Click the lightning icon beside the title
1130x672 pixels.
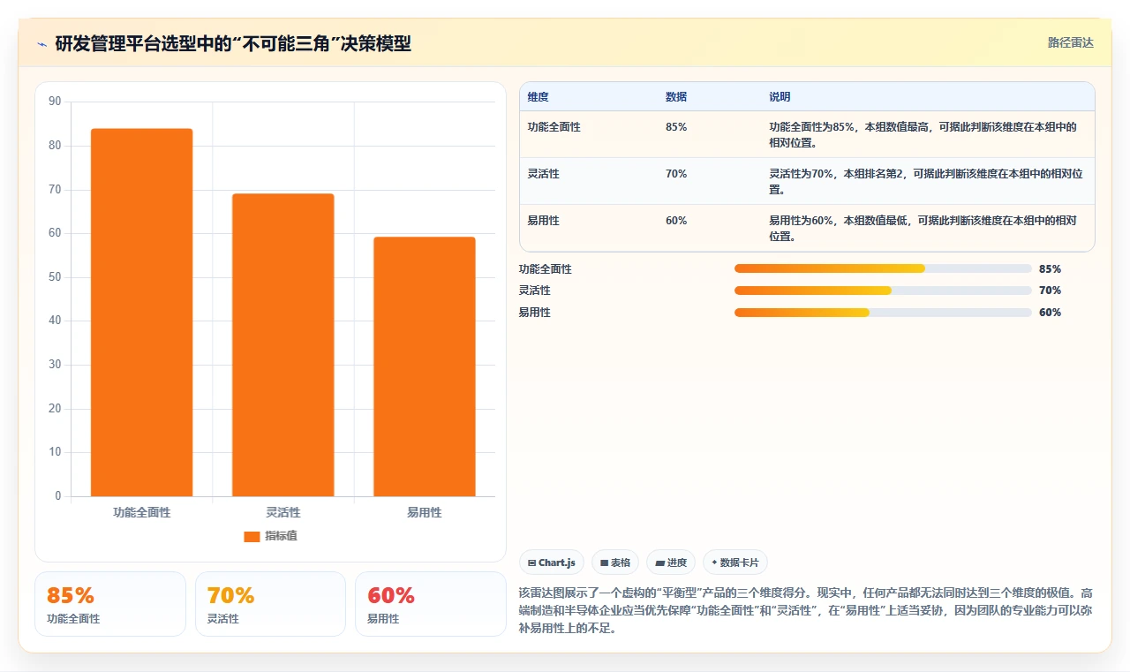[x=41, y=43]
